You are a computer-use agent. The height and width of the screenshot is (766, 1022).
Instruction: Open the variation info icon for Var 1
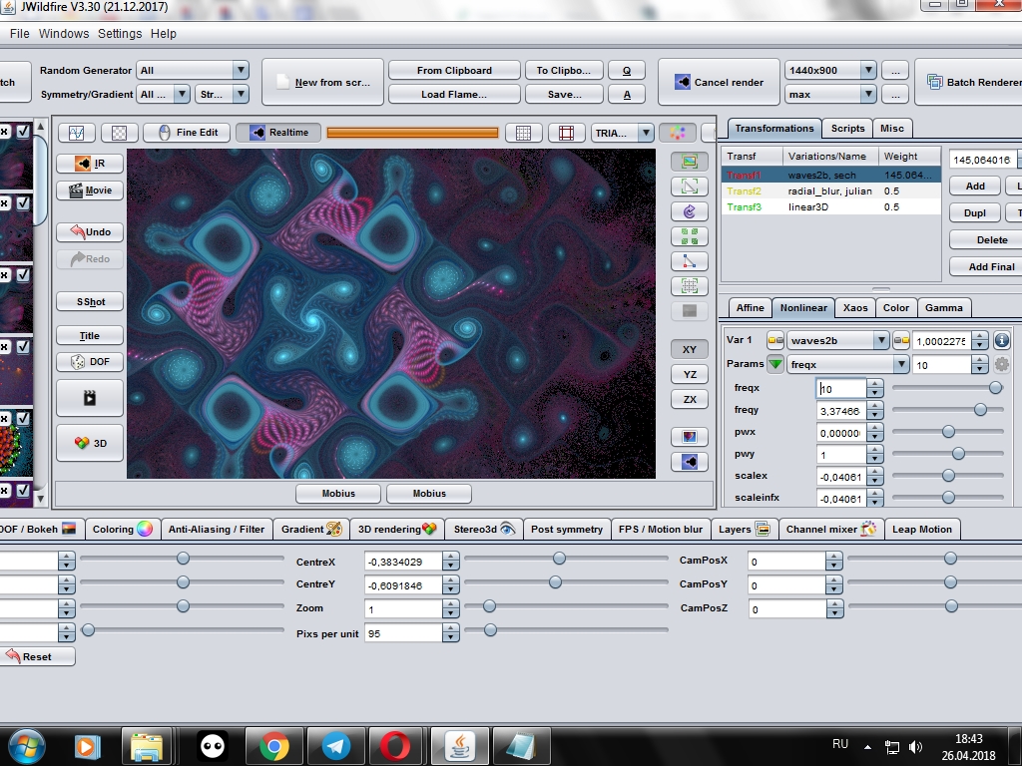[x=1002, y=340]
